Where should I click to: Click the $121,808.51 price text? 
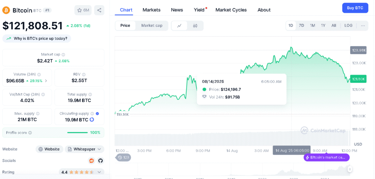point(33,26)
